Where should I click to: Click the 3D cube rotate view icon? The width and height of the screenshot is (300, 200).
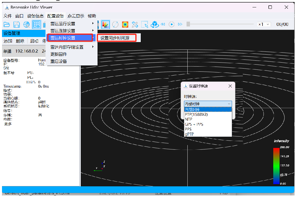(155, 24)
